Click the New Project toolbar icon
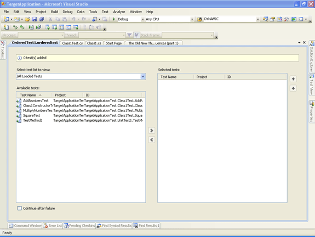 pyautogui.click(x=7, y=19)
